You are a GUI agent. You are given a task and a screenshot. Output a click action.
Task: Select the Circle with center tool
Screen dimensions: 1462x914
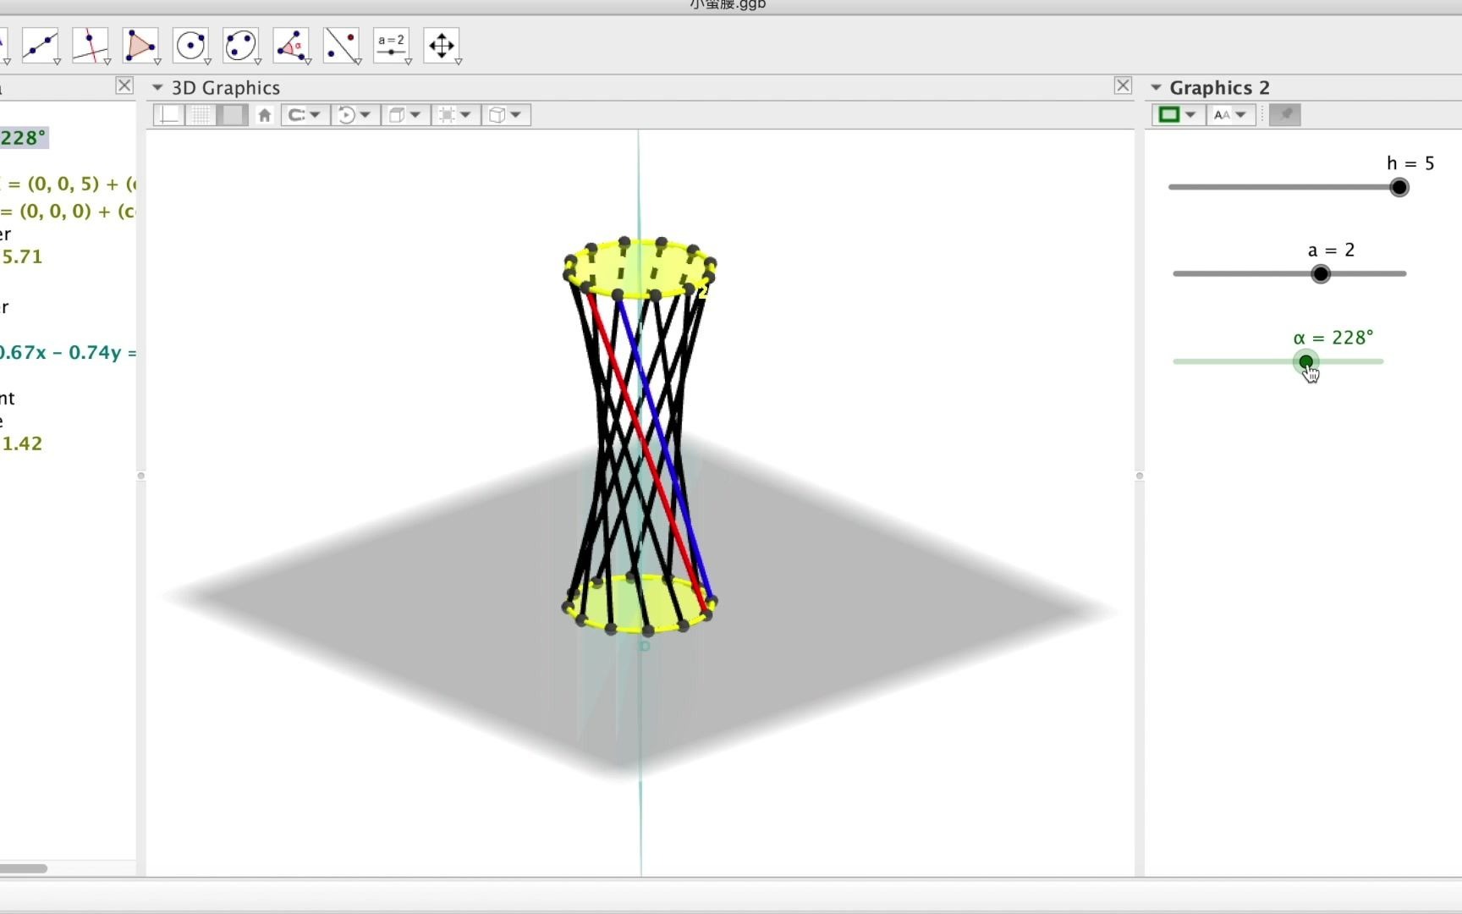point(190,45)
